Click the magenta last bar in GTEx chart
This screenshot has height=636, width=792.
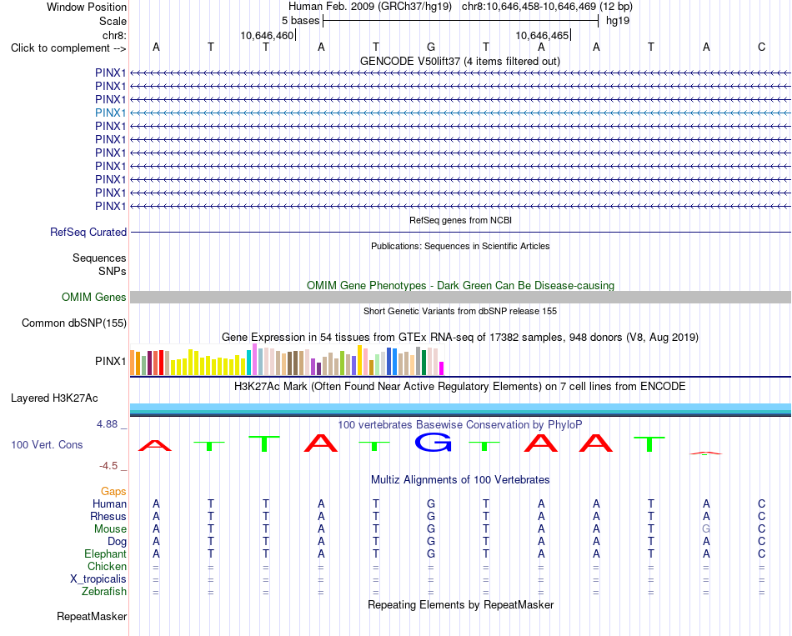(442, 368)
